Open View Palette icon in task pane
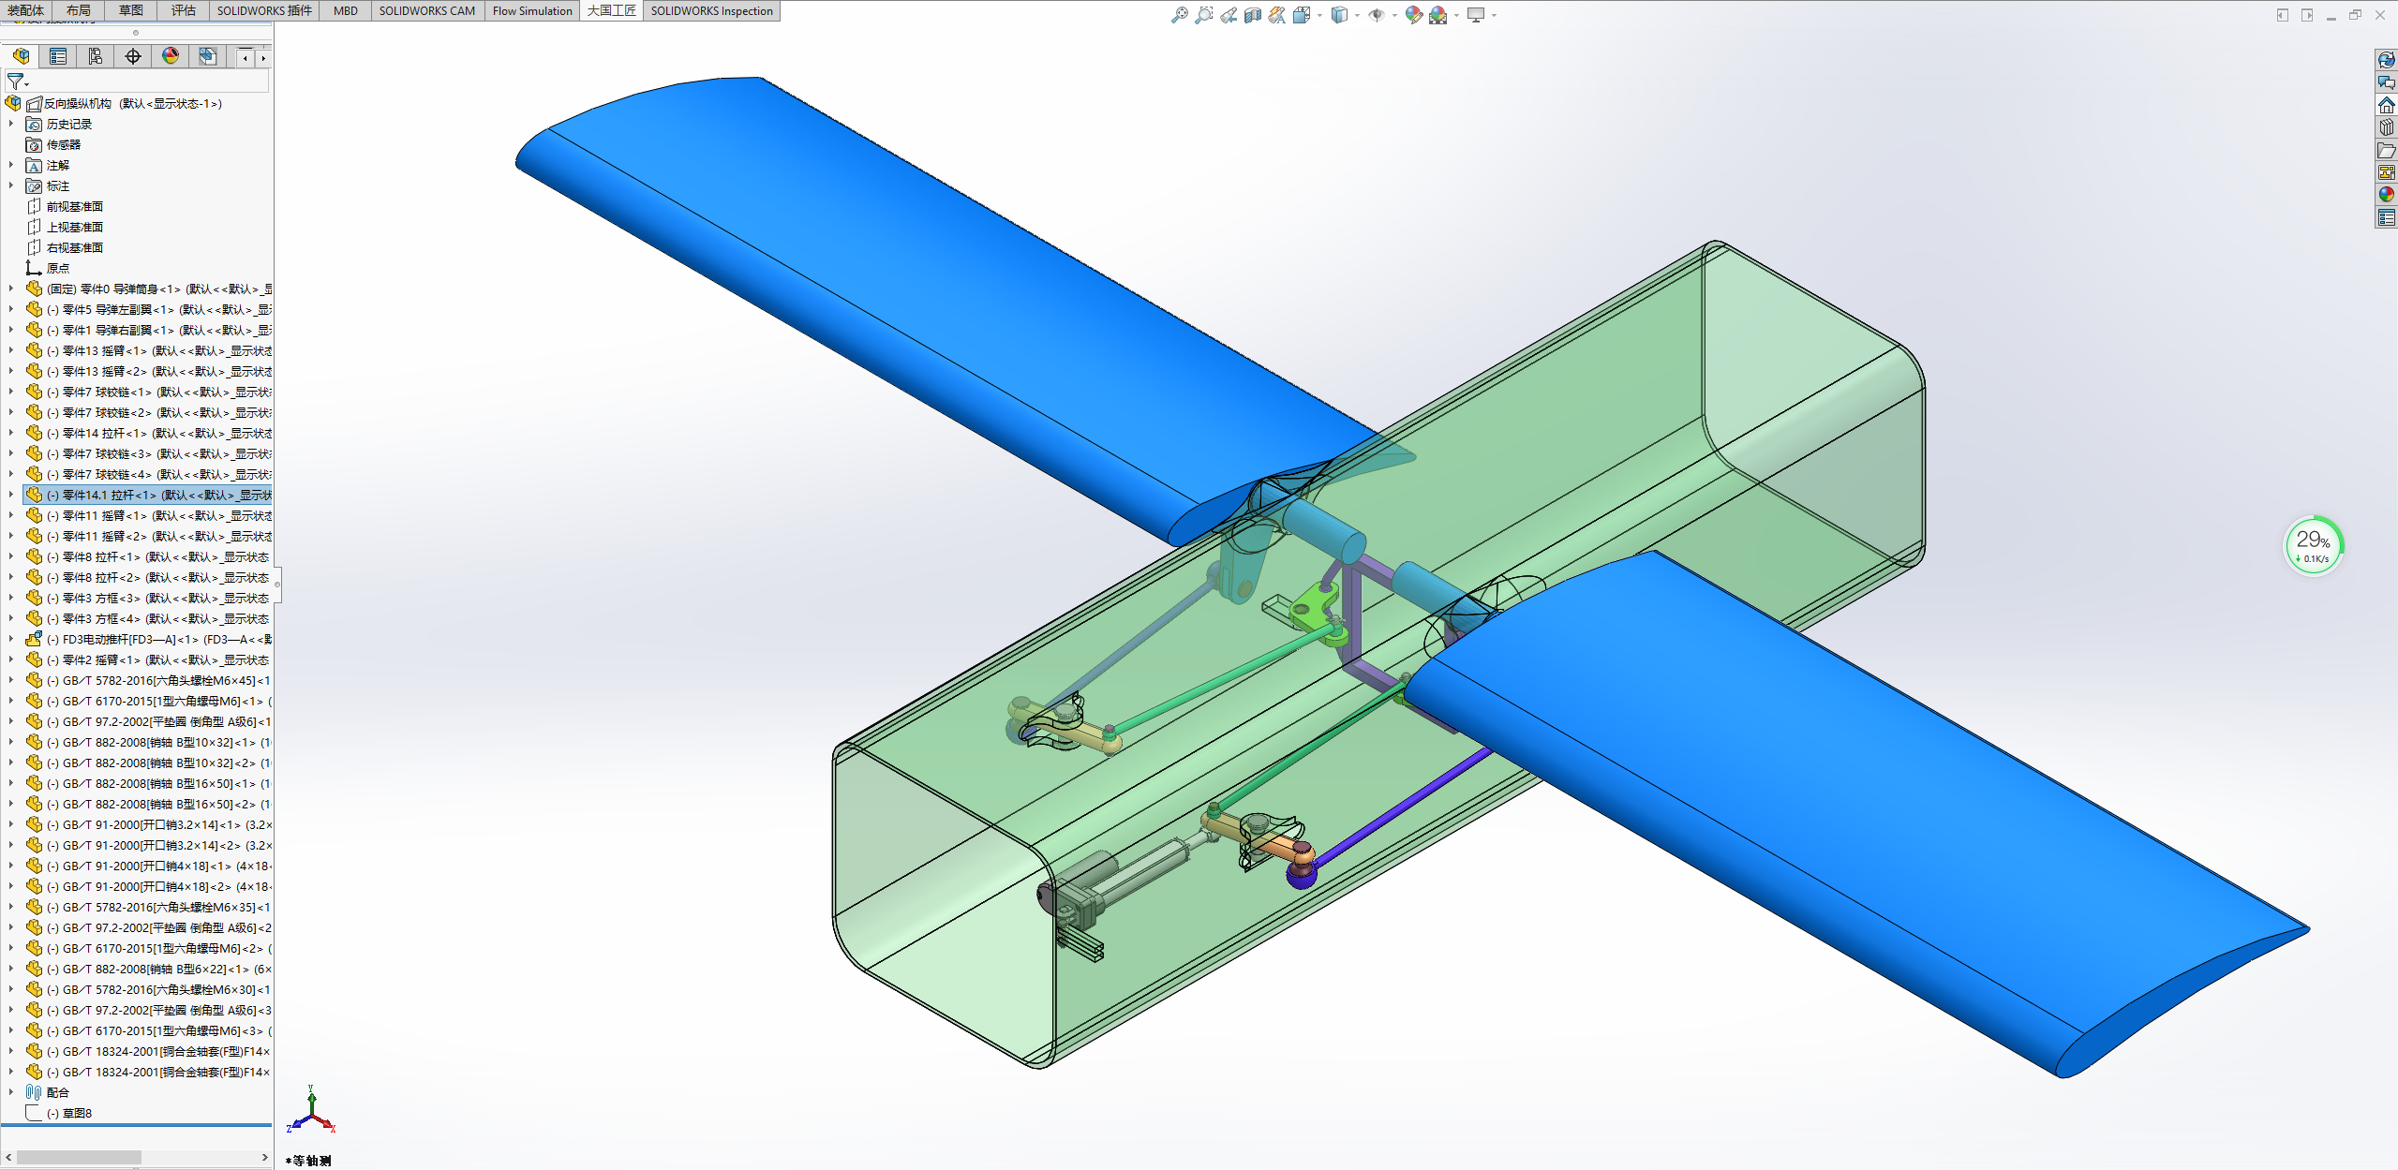 click(x=2386, y=173)
